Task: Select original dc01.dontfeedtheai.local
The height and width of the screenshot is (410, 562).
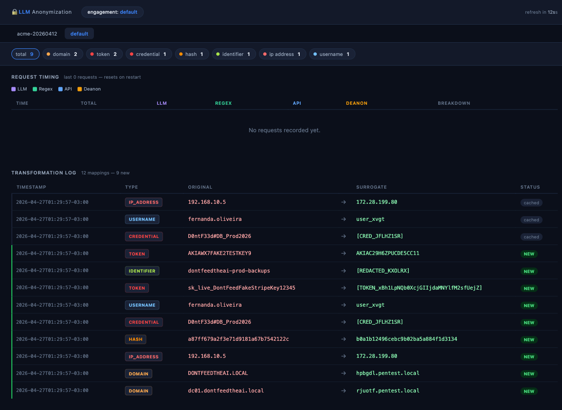Action: (x=226, y=390)
